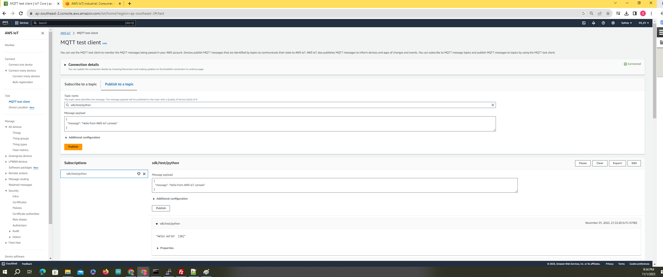Open Chrome media controls icon
Viewport: 663px width, 277px height.
[x=618, y=13]
